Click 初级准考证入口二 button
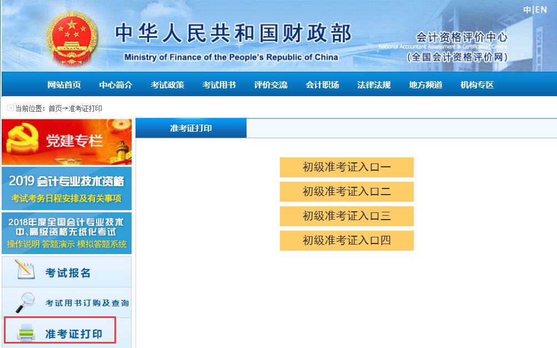The height and width of the screenshot is (348, 557). [x=347, y=192]
